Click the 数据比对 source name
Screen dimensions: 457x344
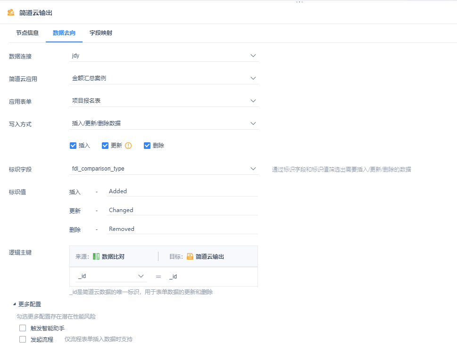point(113,257)
